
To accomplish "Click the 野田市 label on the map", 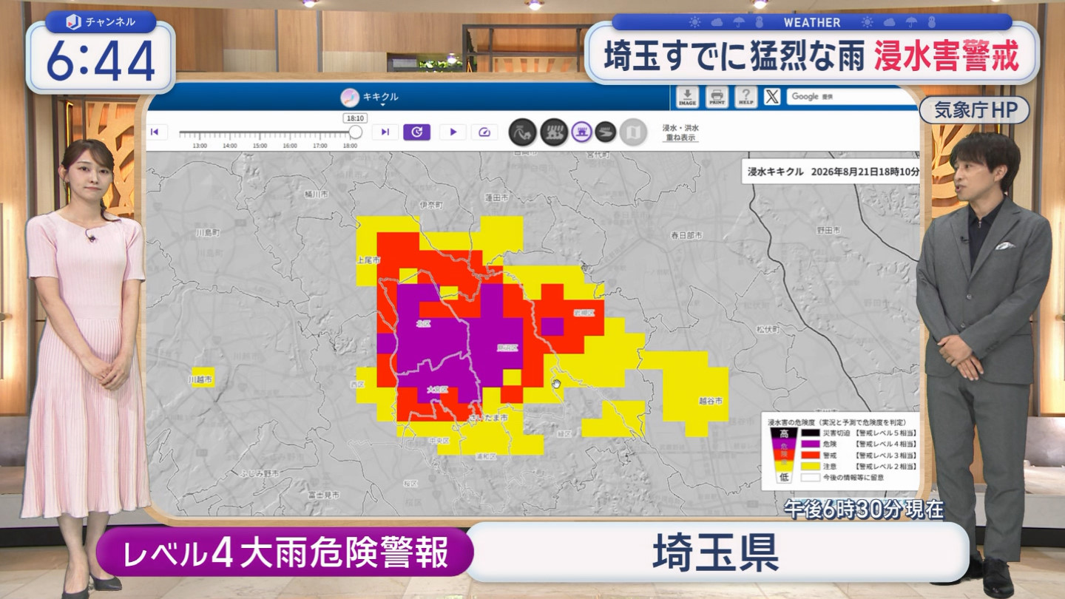I will tap(828, 231).
